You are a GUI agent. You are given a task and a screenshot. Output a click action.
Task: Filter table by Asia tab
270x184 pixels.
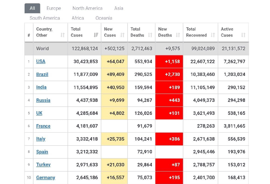[x=118, y=8]
